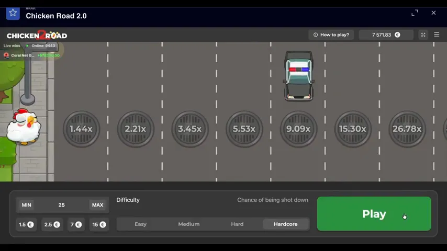Select Easy difficulty
447x251 pixels.
click(141, 224)
